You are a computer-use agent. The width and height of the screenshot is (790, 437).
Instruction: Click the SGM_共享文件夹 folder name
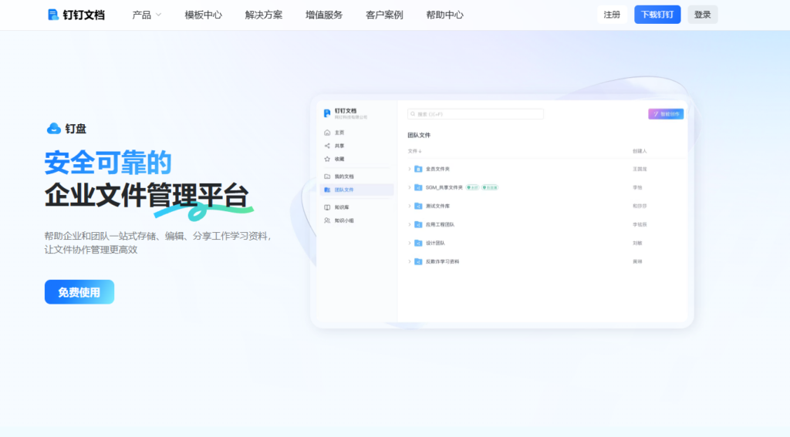point(444,187)
